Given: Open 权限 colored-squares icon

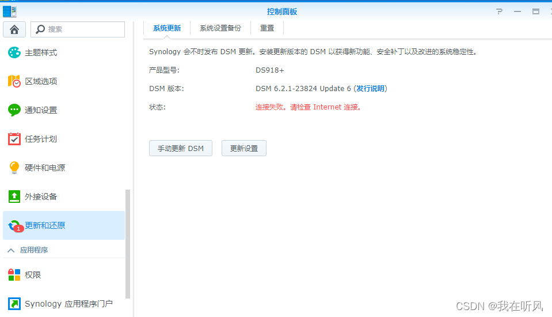Looking at the screenshot, I should 14,275.
